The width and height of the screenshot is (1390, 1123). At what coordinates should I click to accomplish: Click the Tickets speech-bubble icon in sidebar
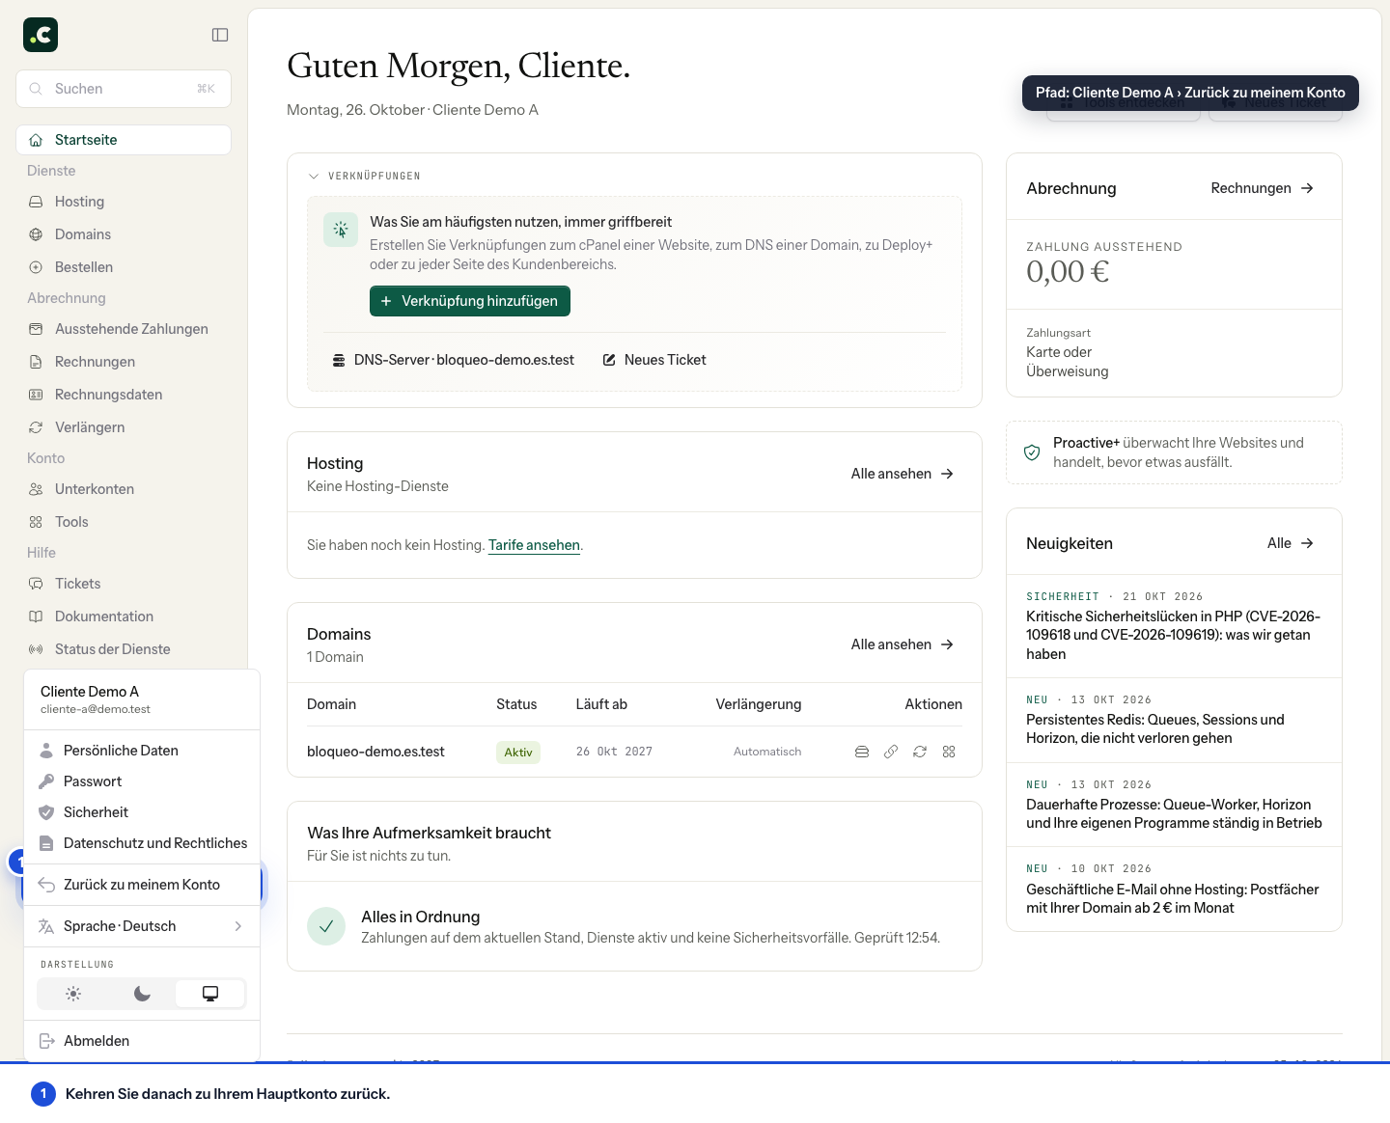click(36, 584)
